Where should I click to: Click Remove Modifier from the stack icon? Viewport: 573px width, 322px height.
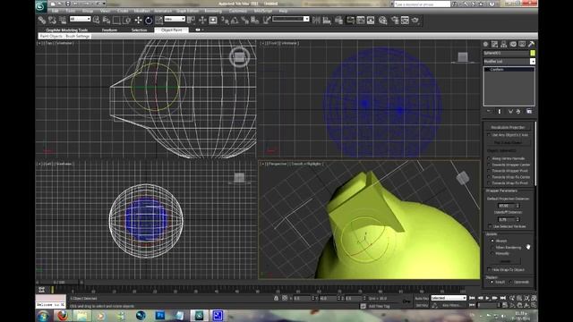point(518,111)
